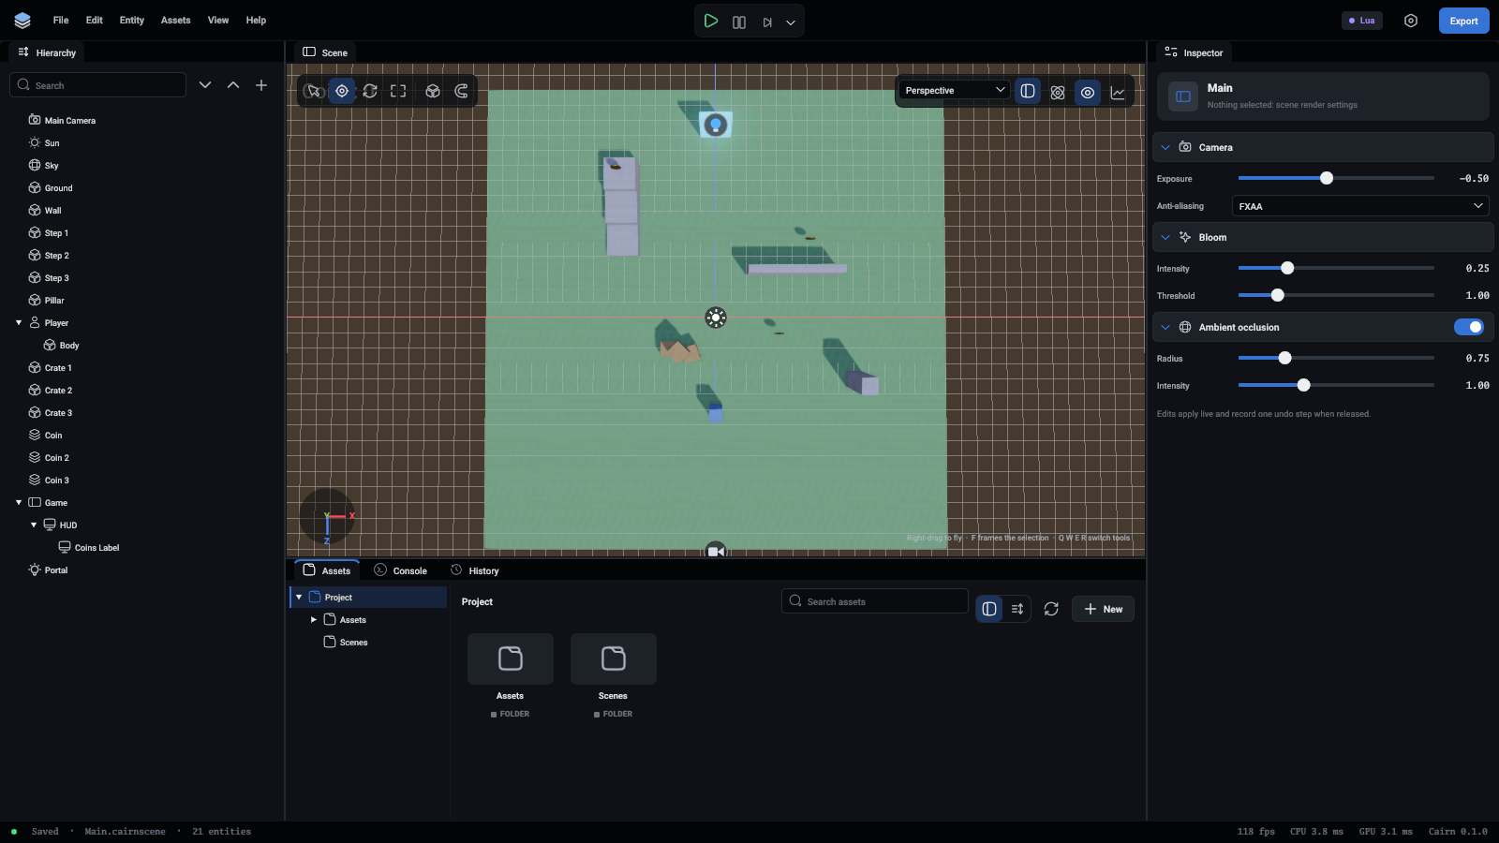Step one frame forward
This screenshot has height=843, width=1499.
click(767, 22)
